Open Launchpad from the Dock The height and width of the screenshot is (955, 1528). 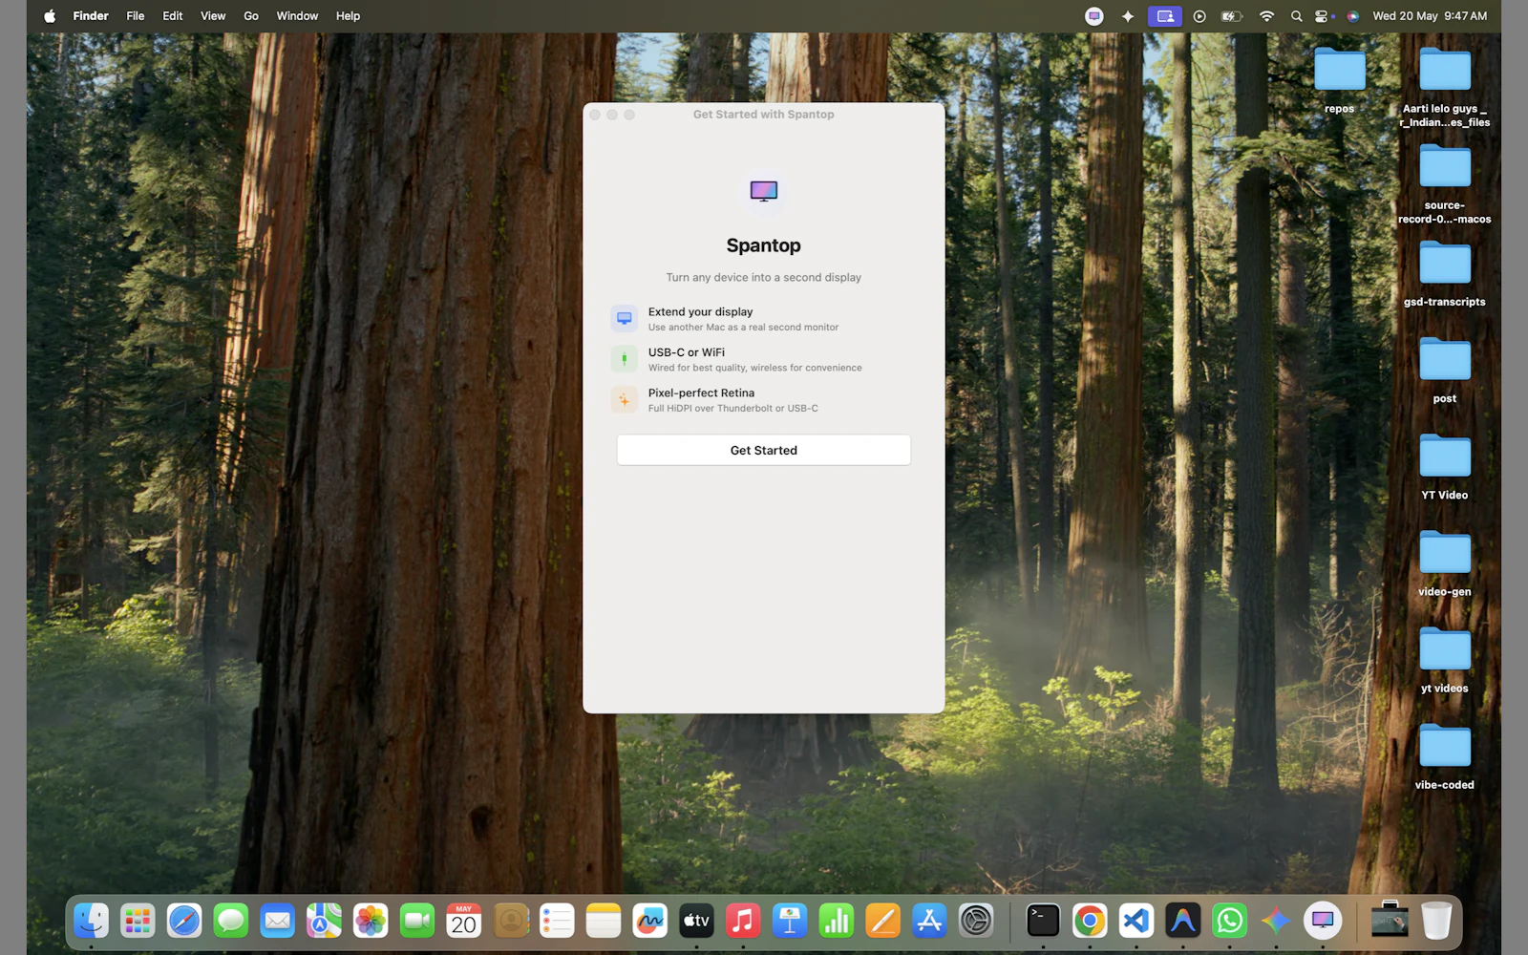coord(138,921)
